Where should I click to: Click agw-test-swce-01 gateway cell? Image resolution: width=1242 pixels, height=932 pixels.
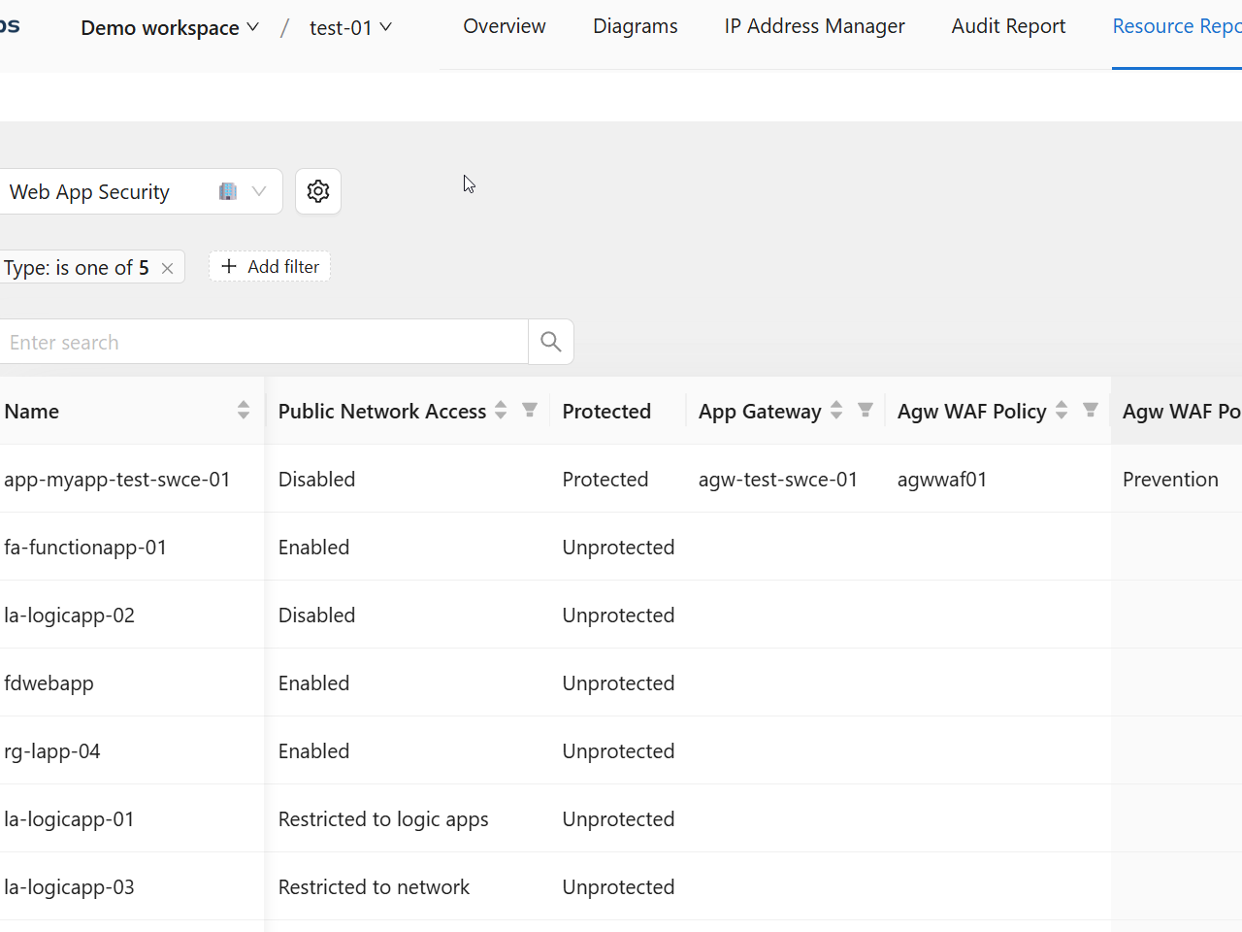coord(778,479)
